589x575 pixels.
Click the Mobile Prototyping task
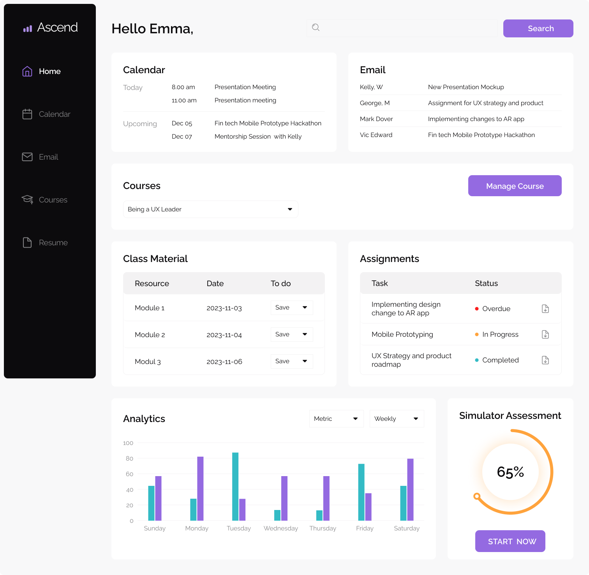point(402,334)
